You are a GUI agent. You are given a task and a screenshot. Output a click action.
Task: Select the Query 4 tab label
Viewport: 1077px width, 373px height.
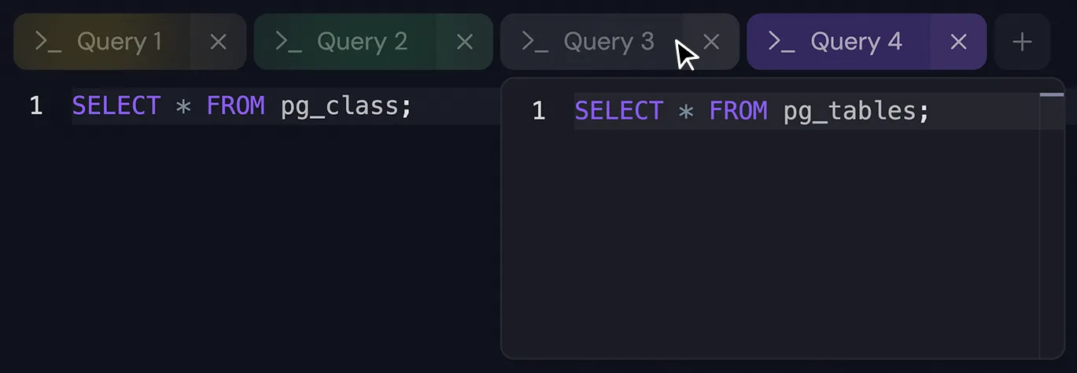click(x=856, y=42)
